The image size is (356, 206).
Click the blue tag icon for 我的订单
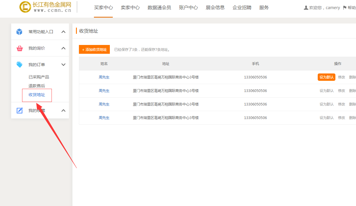[20, 65]
